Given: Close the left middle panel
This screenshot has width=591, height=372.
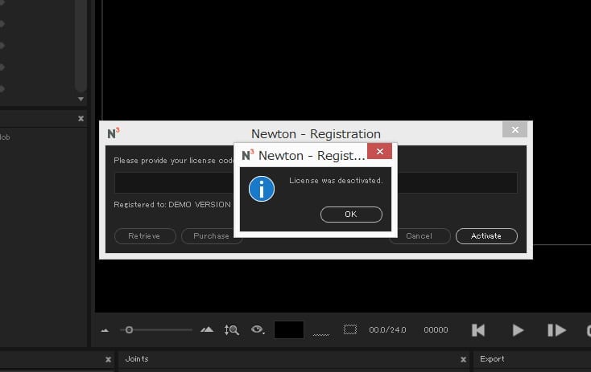Looking at the screenshot, I should coord(81,118).
